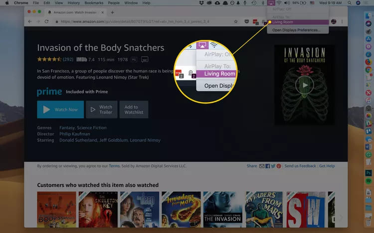
Task: Bookmark this page with the star
Action: click(236, 22)
